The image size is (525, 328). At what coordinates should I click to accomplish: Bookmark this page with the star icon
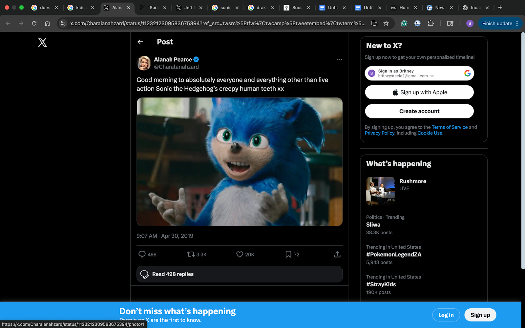386,23
